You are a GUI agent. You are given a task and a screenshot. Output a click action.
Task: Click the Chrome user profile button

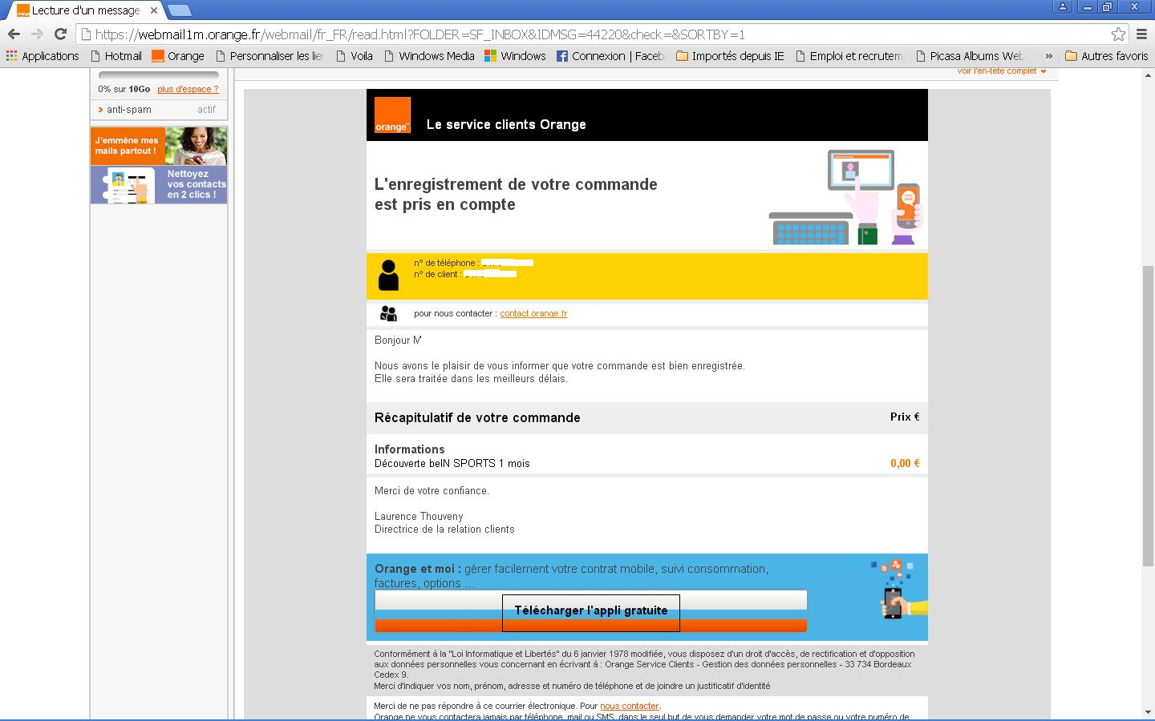(x=1063, y=6)
